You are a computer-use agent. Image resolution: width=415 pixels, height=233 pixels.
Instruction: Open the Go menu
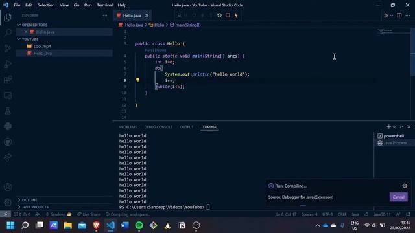(77, 5)
